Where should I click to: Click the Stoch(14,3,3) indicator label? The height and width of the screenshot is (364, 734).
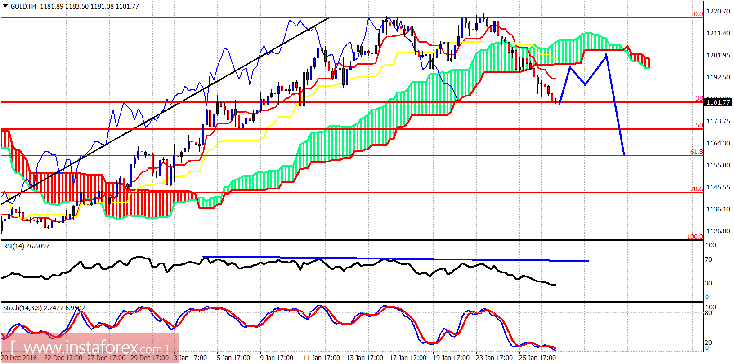(x=44, y=308)
